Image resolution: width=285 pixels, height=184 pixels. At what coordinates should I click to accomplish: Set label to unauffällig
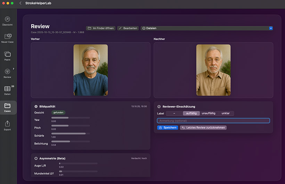[209, 113]
